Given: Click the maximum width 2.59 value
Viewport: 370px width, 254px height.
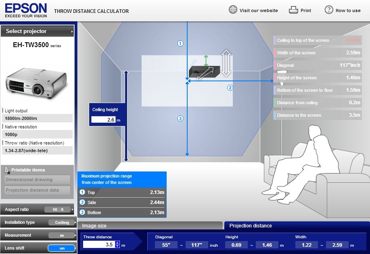Looking at the screenshot, I should [337, 245].
